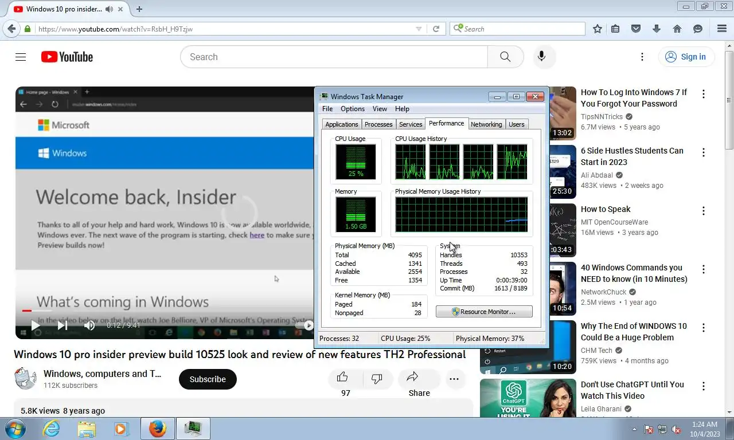Image resolution: width=734 pixels, height=440 pixels.
Task: Mute video using the player volume icon
Action: pyautogui.click(x=89, y=325)
